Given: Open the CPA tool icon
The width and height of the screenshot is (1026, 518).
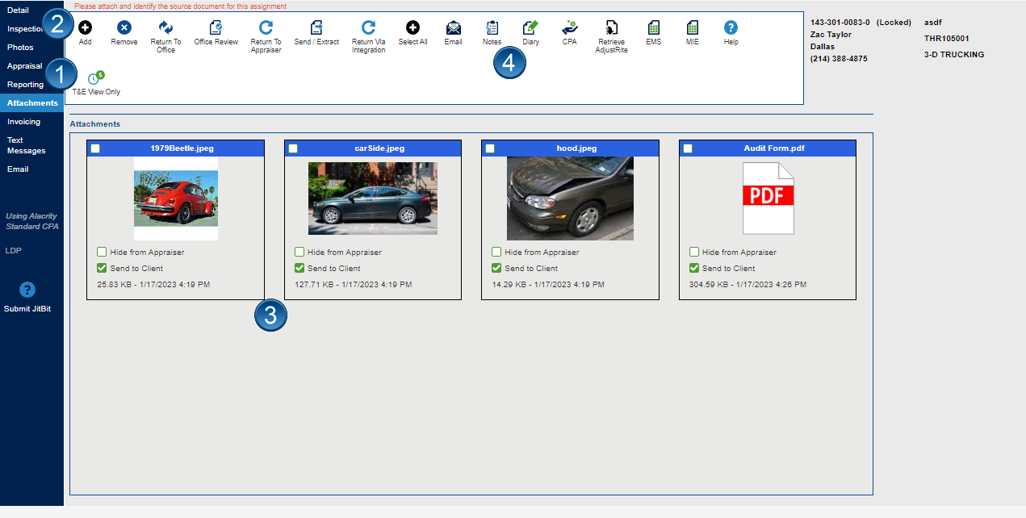Looking at the screenshot, I should (x=568, y=27).
